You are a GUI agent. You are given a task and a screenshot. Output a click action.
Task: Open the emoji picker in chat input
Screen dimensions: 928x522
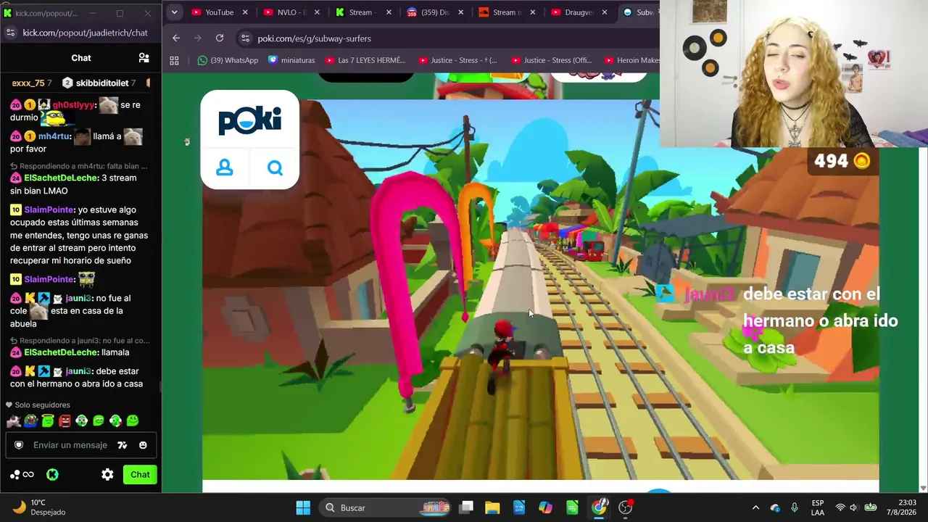(x=143, y=445)
